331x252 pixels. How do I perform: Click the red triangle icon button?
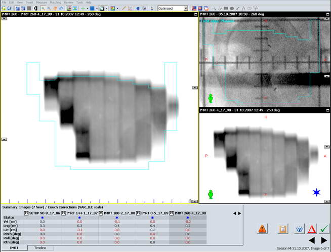tap(312, 229)
